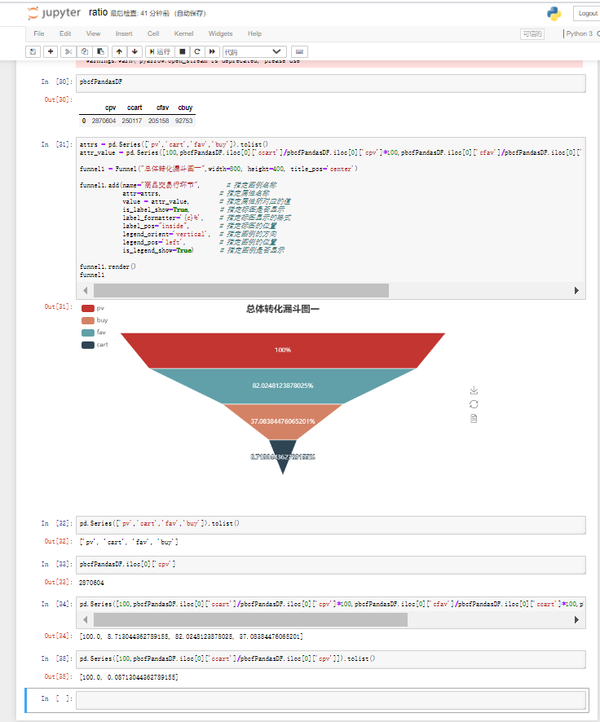The width and height of the screenshot is (600, 722).
Task: Insert a cell below with plus icon
Action: (x=51, y=51)
